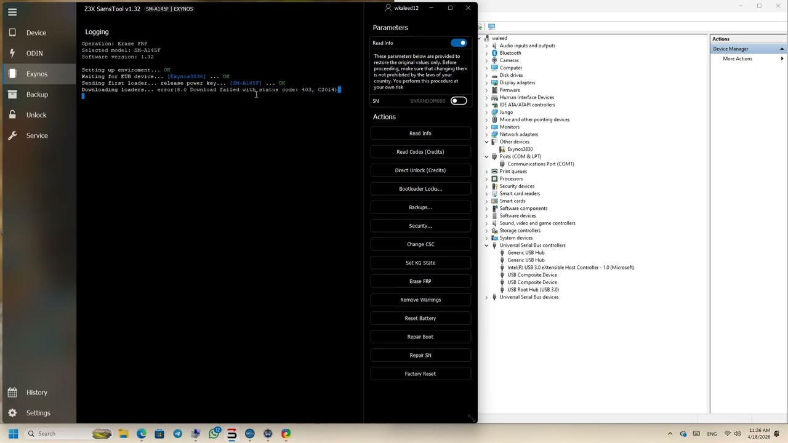This screenshot has height=443, width=788.
Task: Show hidden icons chevron in system tray
Action: tap(670, 434)
